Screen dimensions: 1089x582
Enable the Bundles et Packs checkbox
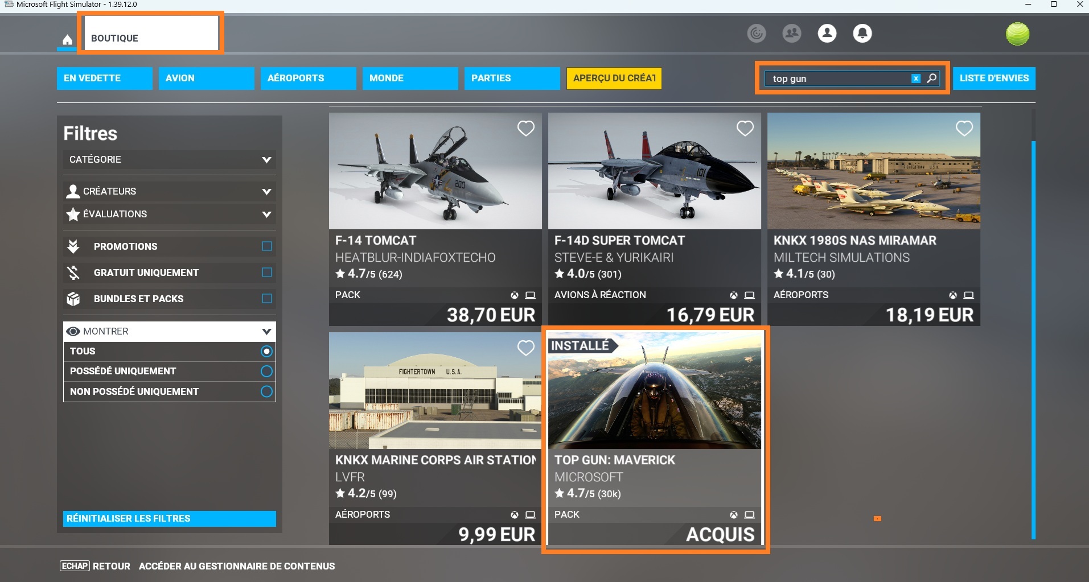tap(266, 299)
